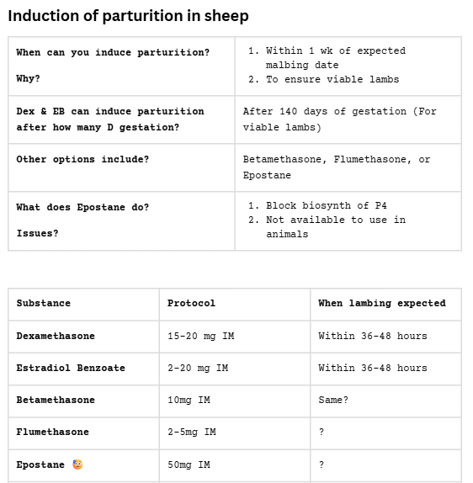This screenshot has height=483, width=473.
Task: Select the '2-20 mg IM' protocol cell
Action: click(235, 369)
